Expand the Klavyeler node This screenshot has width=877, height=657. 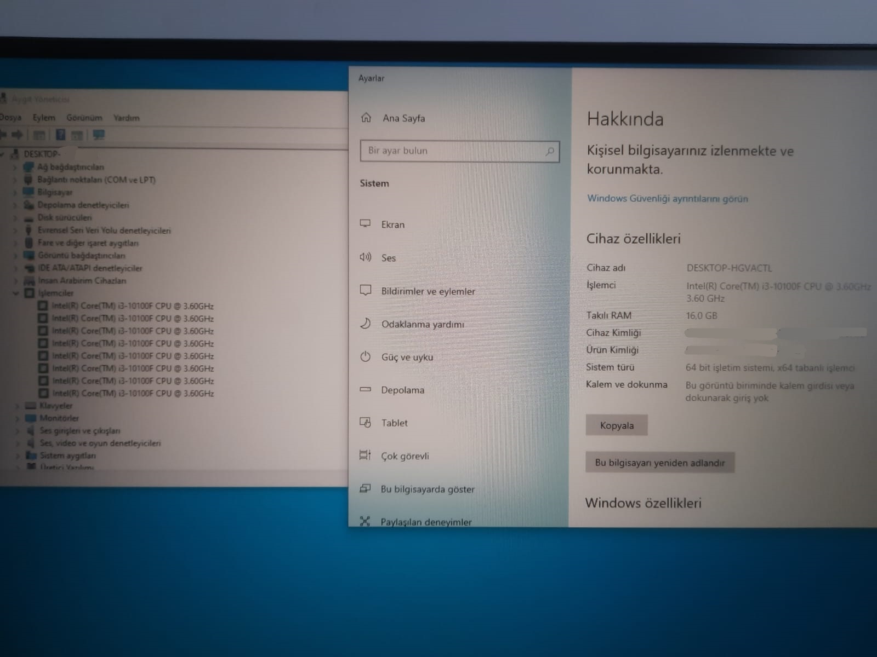(18, 406)
